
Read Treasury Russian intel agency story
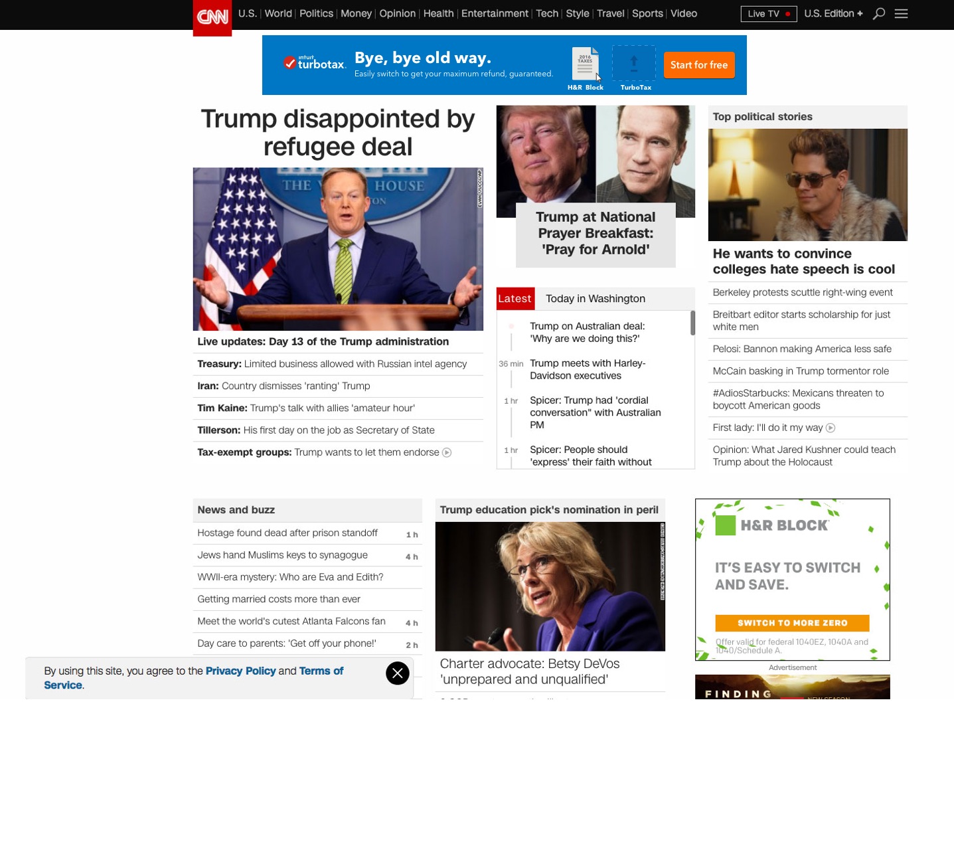pos(332,364)
